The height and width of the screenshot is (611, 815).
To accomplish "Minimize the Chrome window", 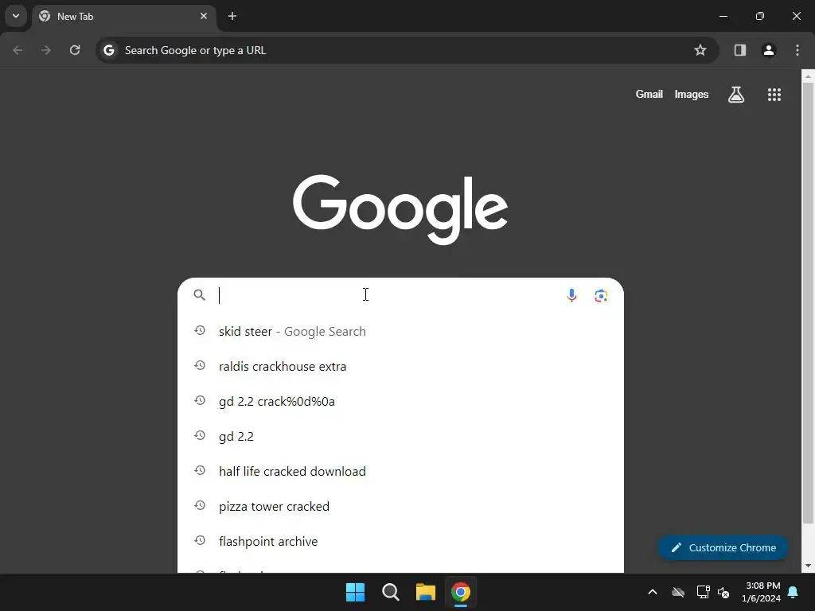I will click(x=723, y=16).
